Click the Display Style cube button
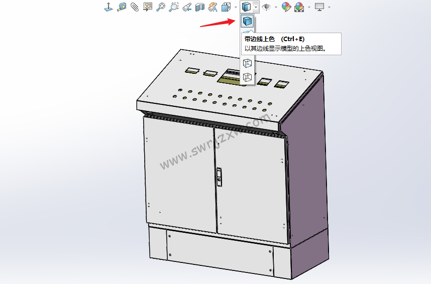The height and width of the screenshot is (284, 431). pyautogui.click(x=246, y=7)
